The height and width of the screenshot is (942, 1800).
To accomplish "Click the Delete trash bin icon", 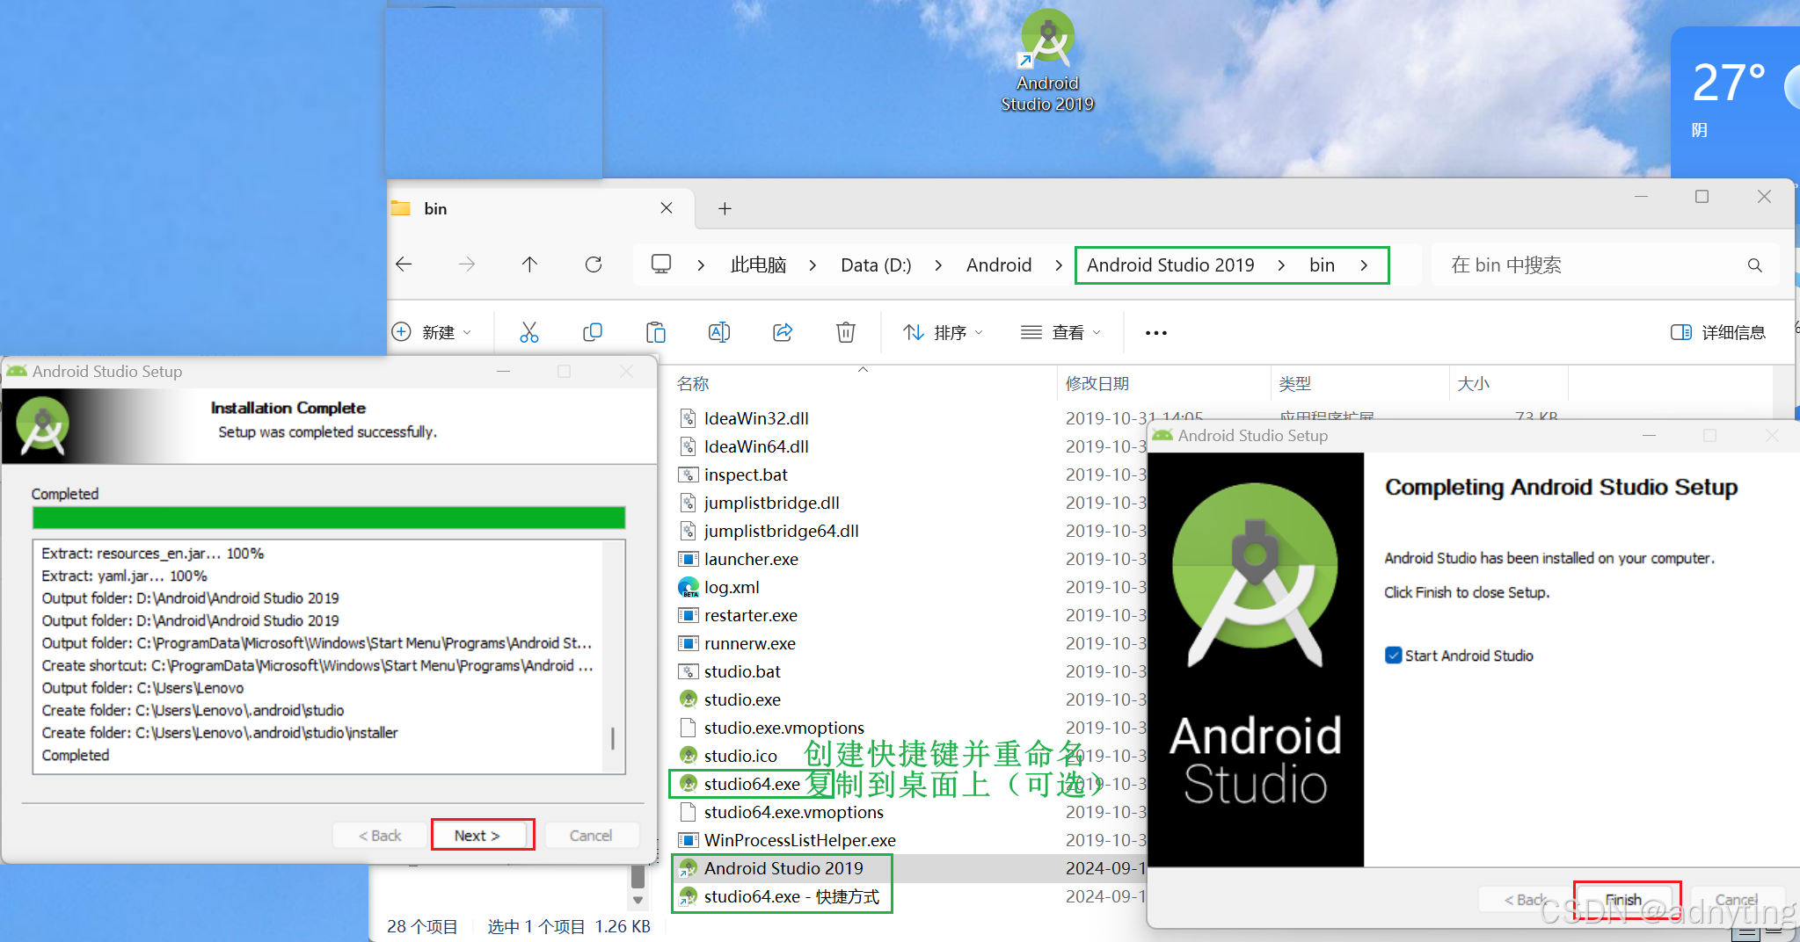I will pyautogui.click(x=845, y=332).
